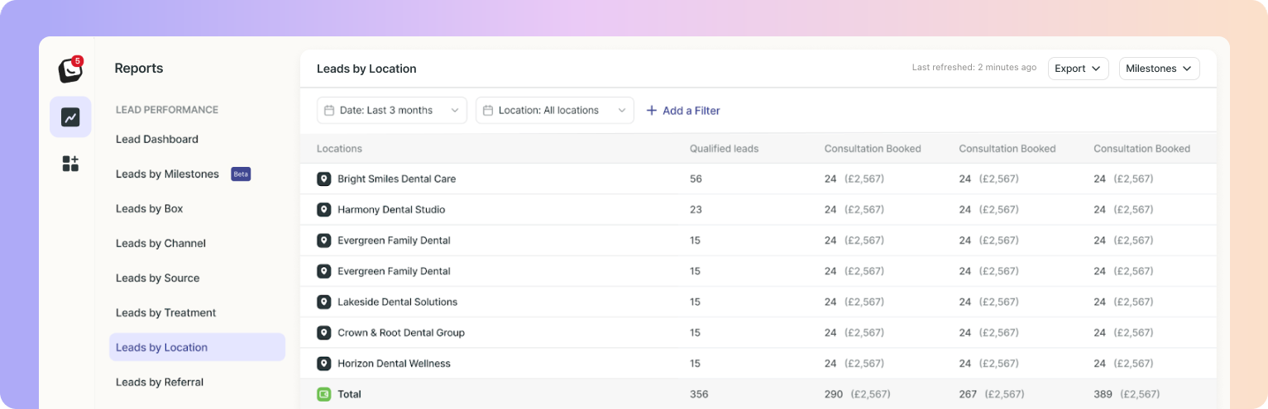The image size is (1268, 409).
Task: Select Leads by Location in sidebar
Action: pos(197,347)
